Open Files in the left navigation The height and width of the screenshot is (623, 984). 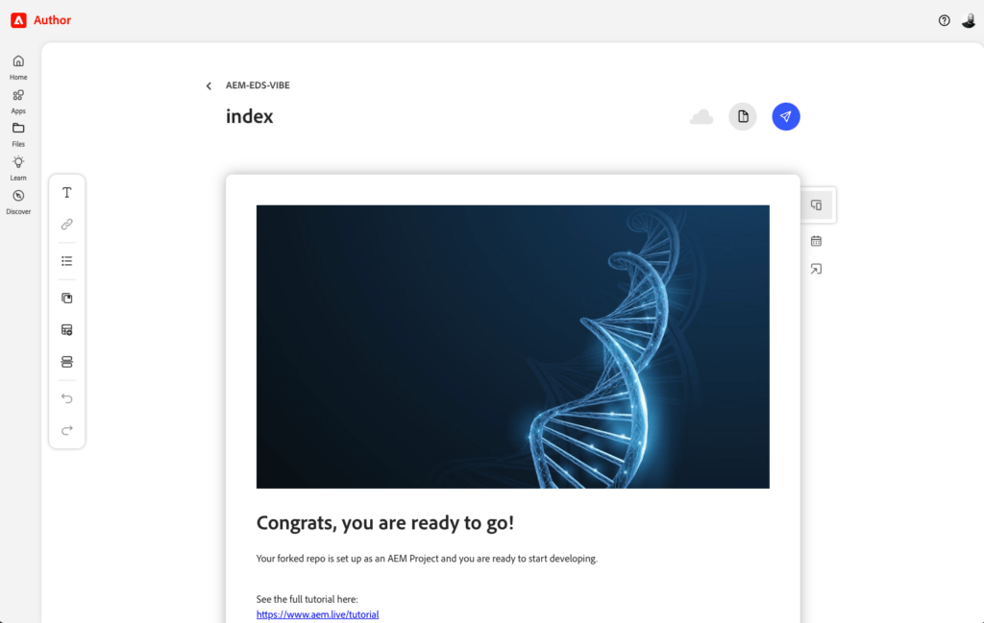18,134
